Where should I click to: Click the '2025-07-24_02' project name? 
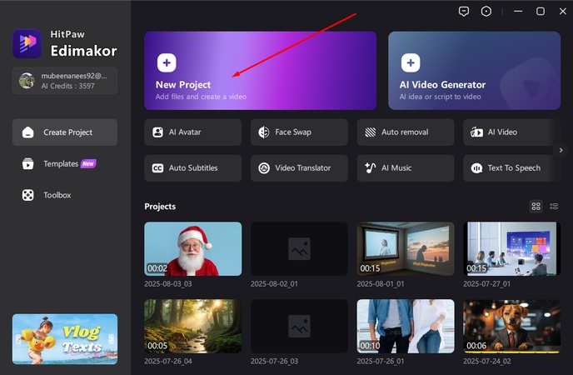point(487,362)
